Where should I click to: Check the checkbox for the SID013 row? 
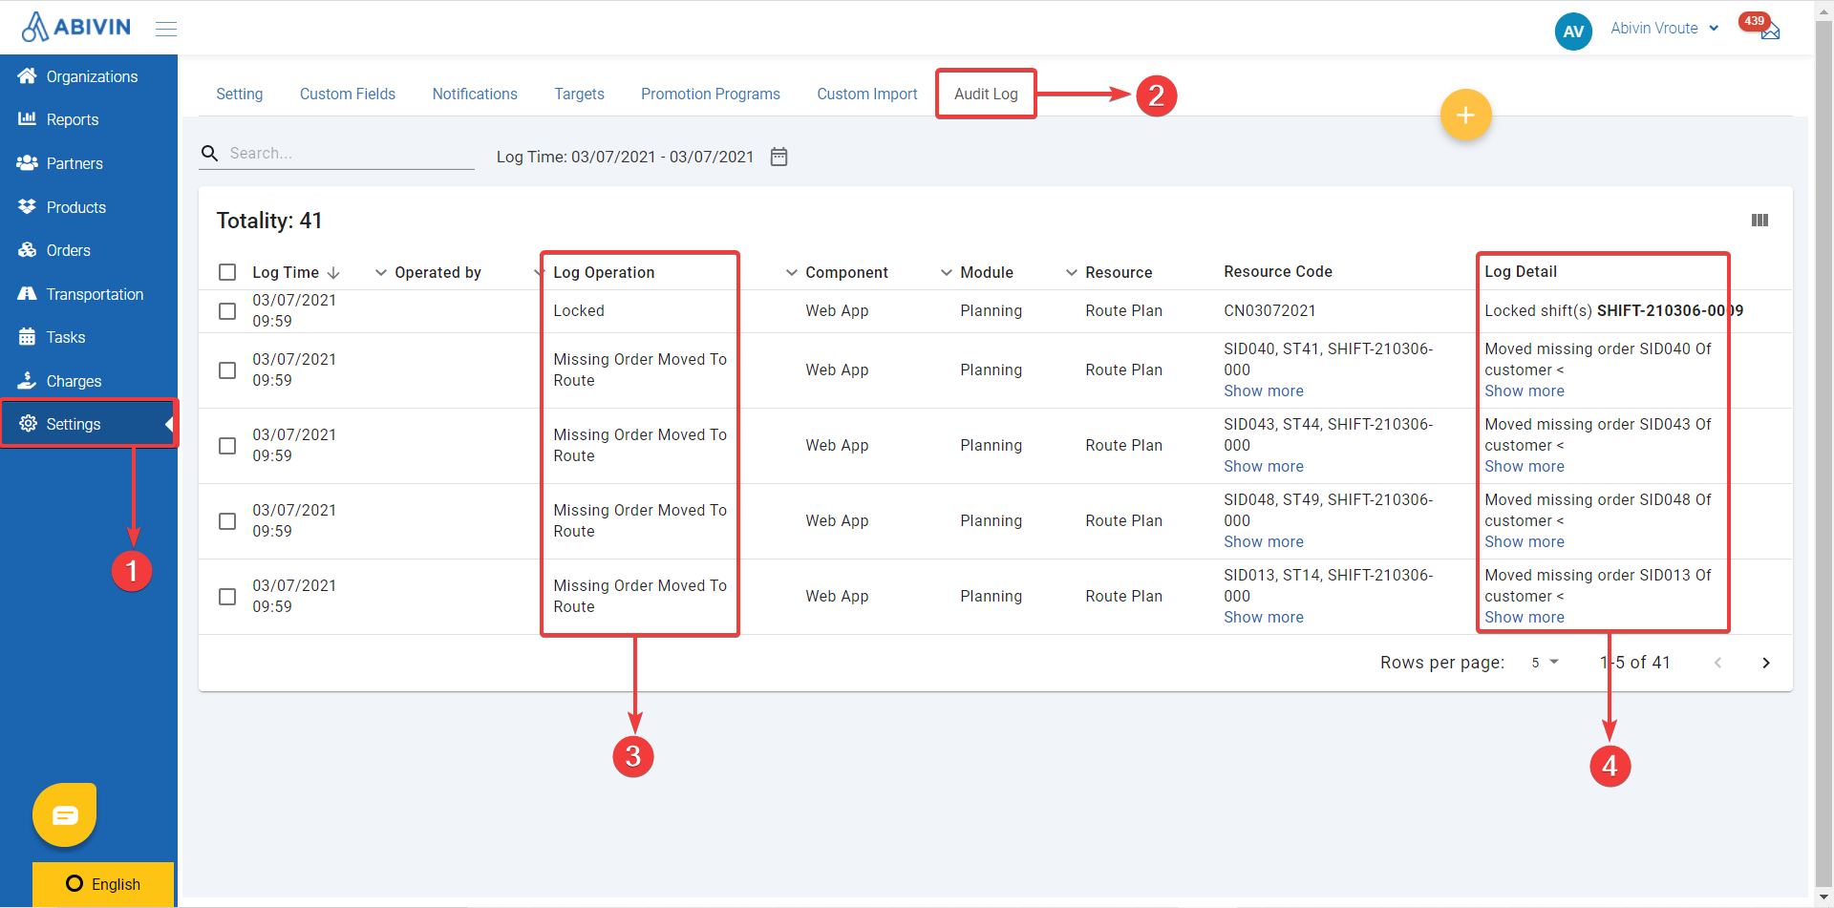(227, 597)
